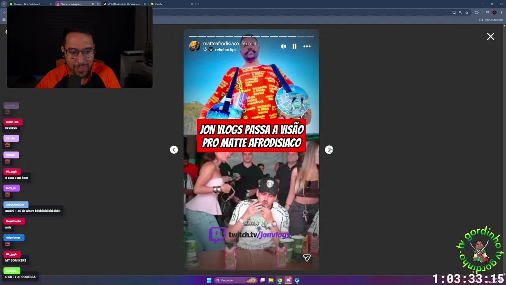Open the Chrome profile avatar
The height and width of the screenshot is (285, 506).
pyautogui.click(x=495, y=12)
